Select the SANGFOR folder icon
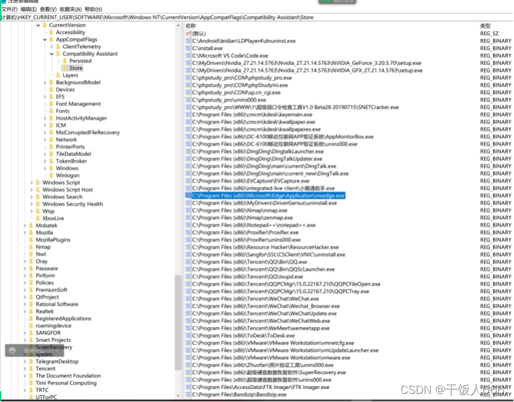Viewport: 514px width, 402px height. tap(31, 333)
